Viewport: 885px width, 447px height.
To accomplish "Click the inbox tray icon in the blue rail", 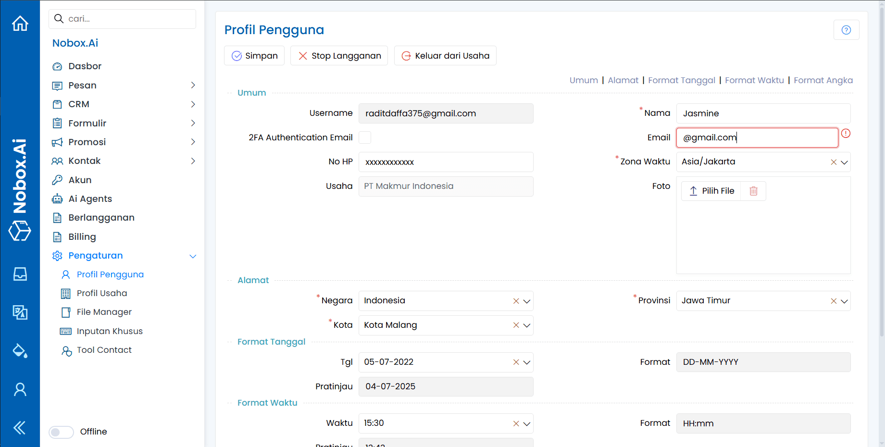I will tap(20, 274).
